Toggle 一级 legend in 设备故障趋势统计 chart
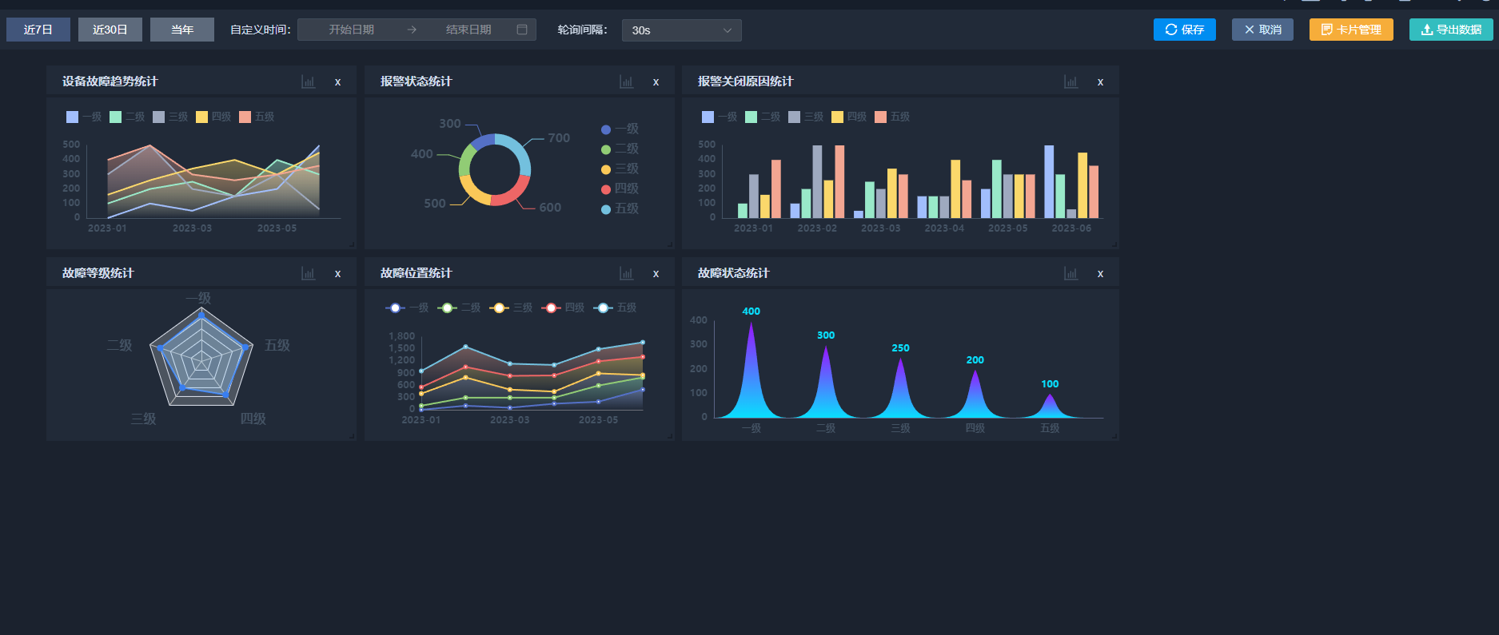The width and height of the screenshot is (1499, 635). point(84,117)
